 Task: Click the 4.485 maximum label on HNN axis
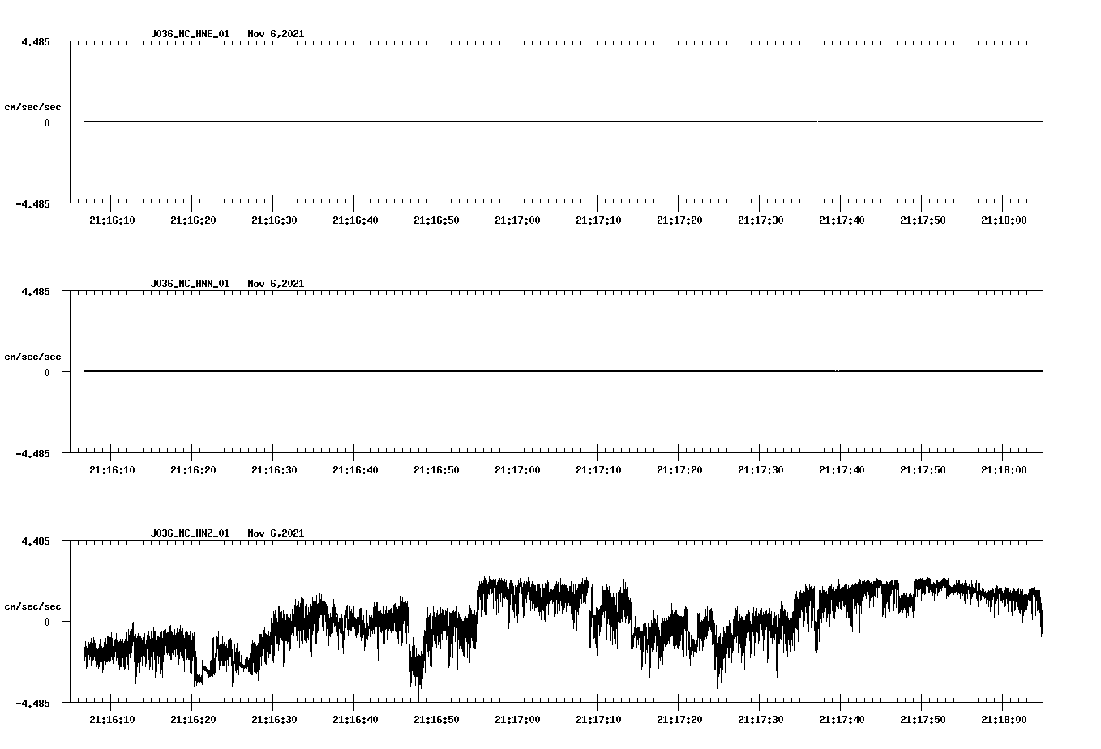(x=35, y=292)
